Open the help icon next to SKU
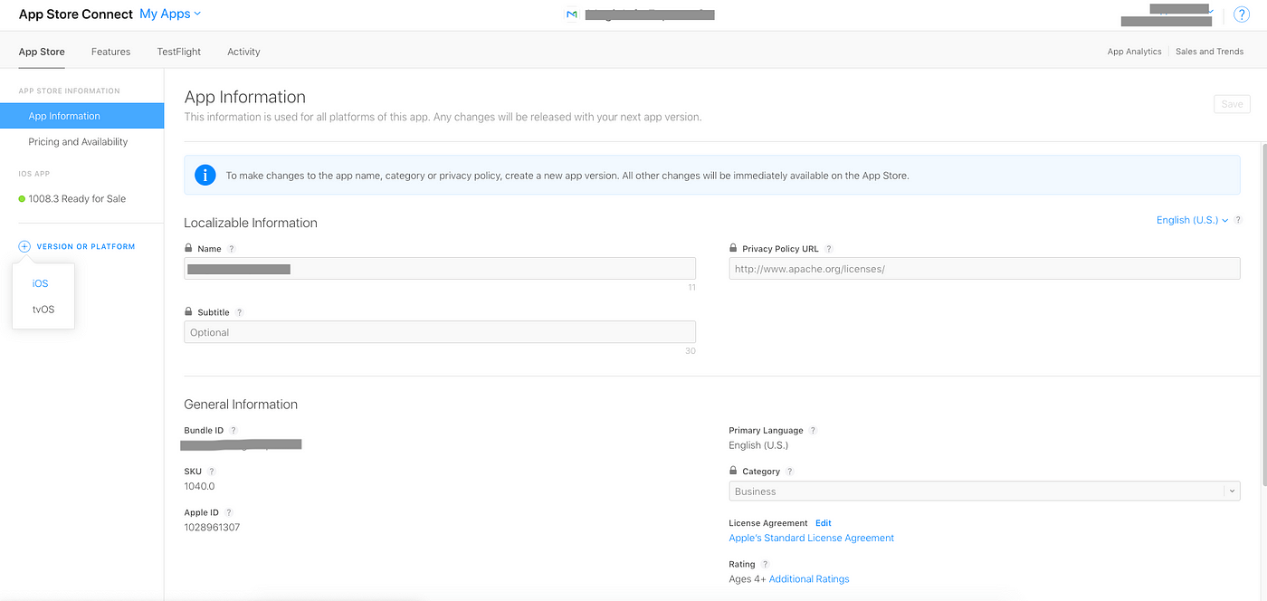The image size is (1267, 601). pyautogui.click(x=212, y=472)
